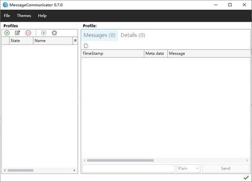Switch to the Details (0) tab
252x182 pixels.
pos(133,35)
